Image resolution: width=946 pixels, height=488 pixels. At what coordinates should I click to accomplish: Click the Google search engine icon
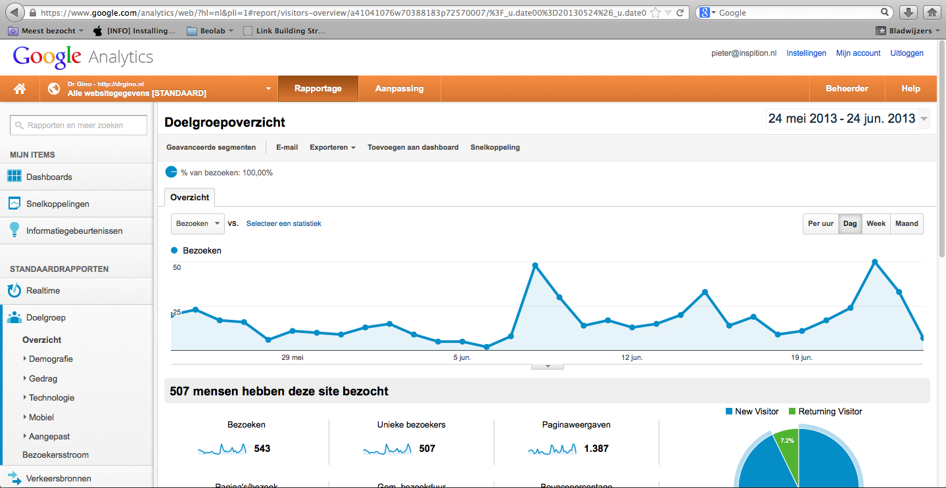point(704,12)
